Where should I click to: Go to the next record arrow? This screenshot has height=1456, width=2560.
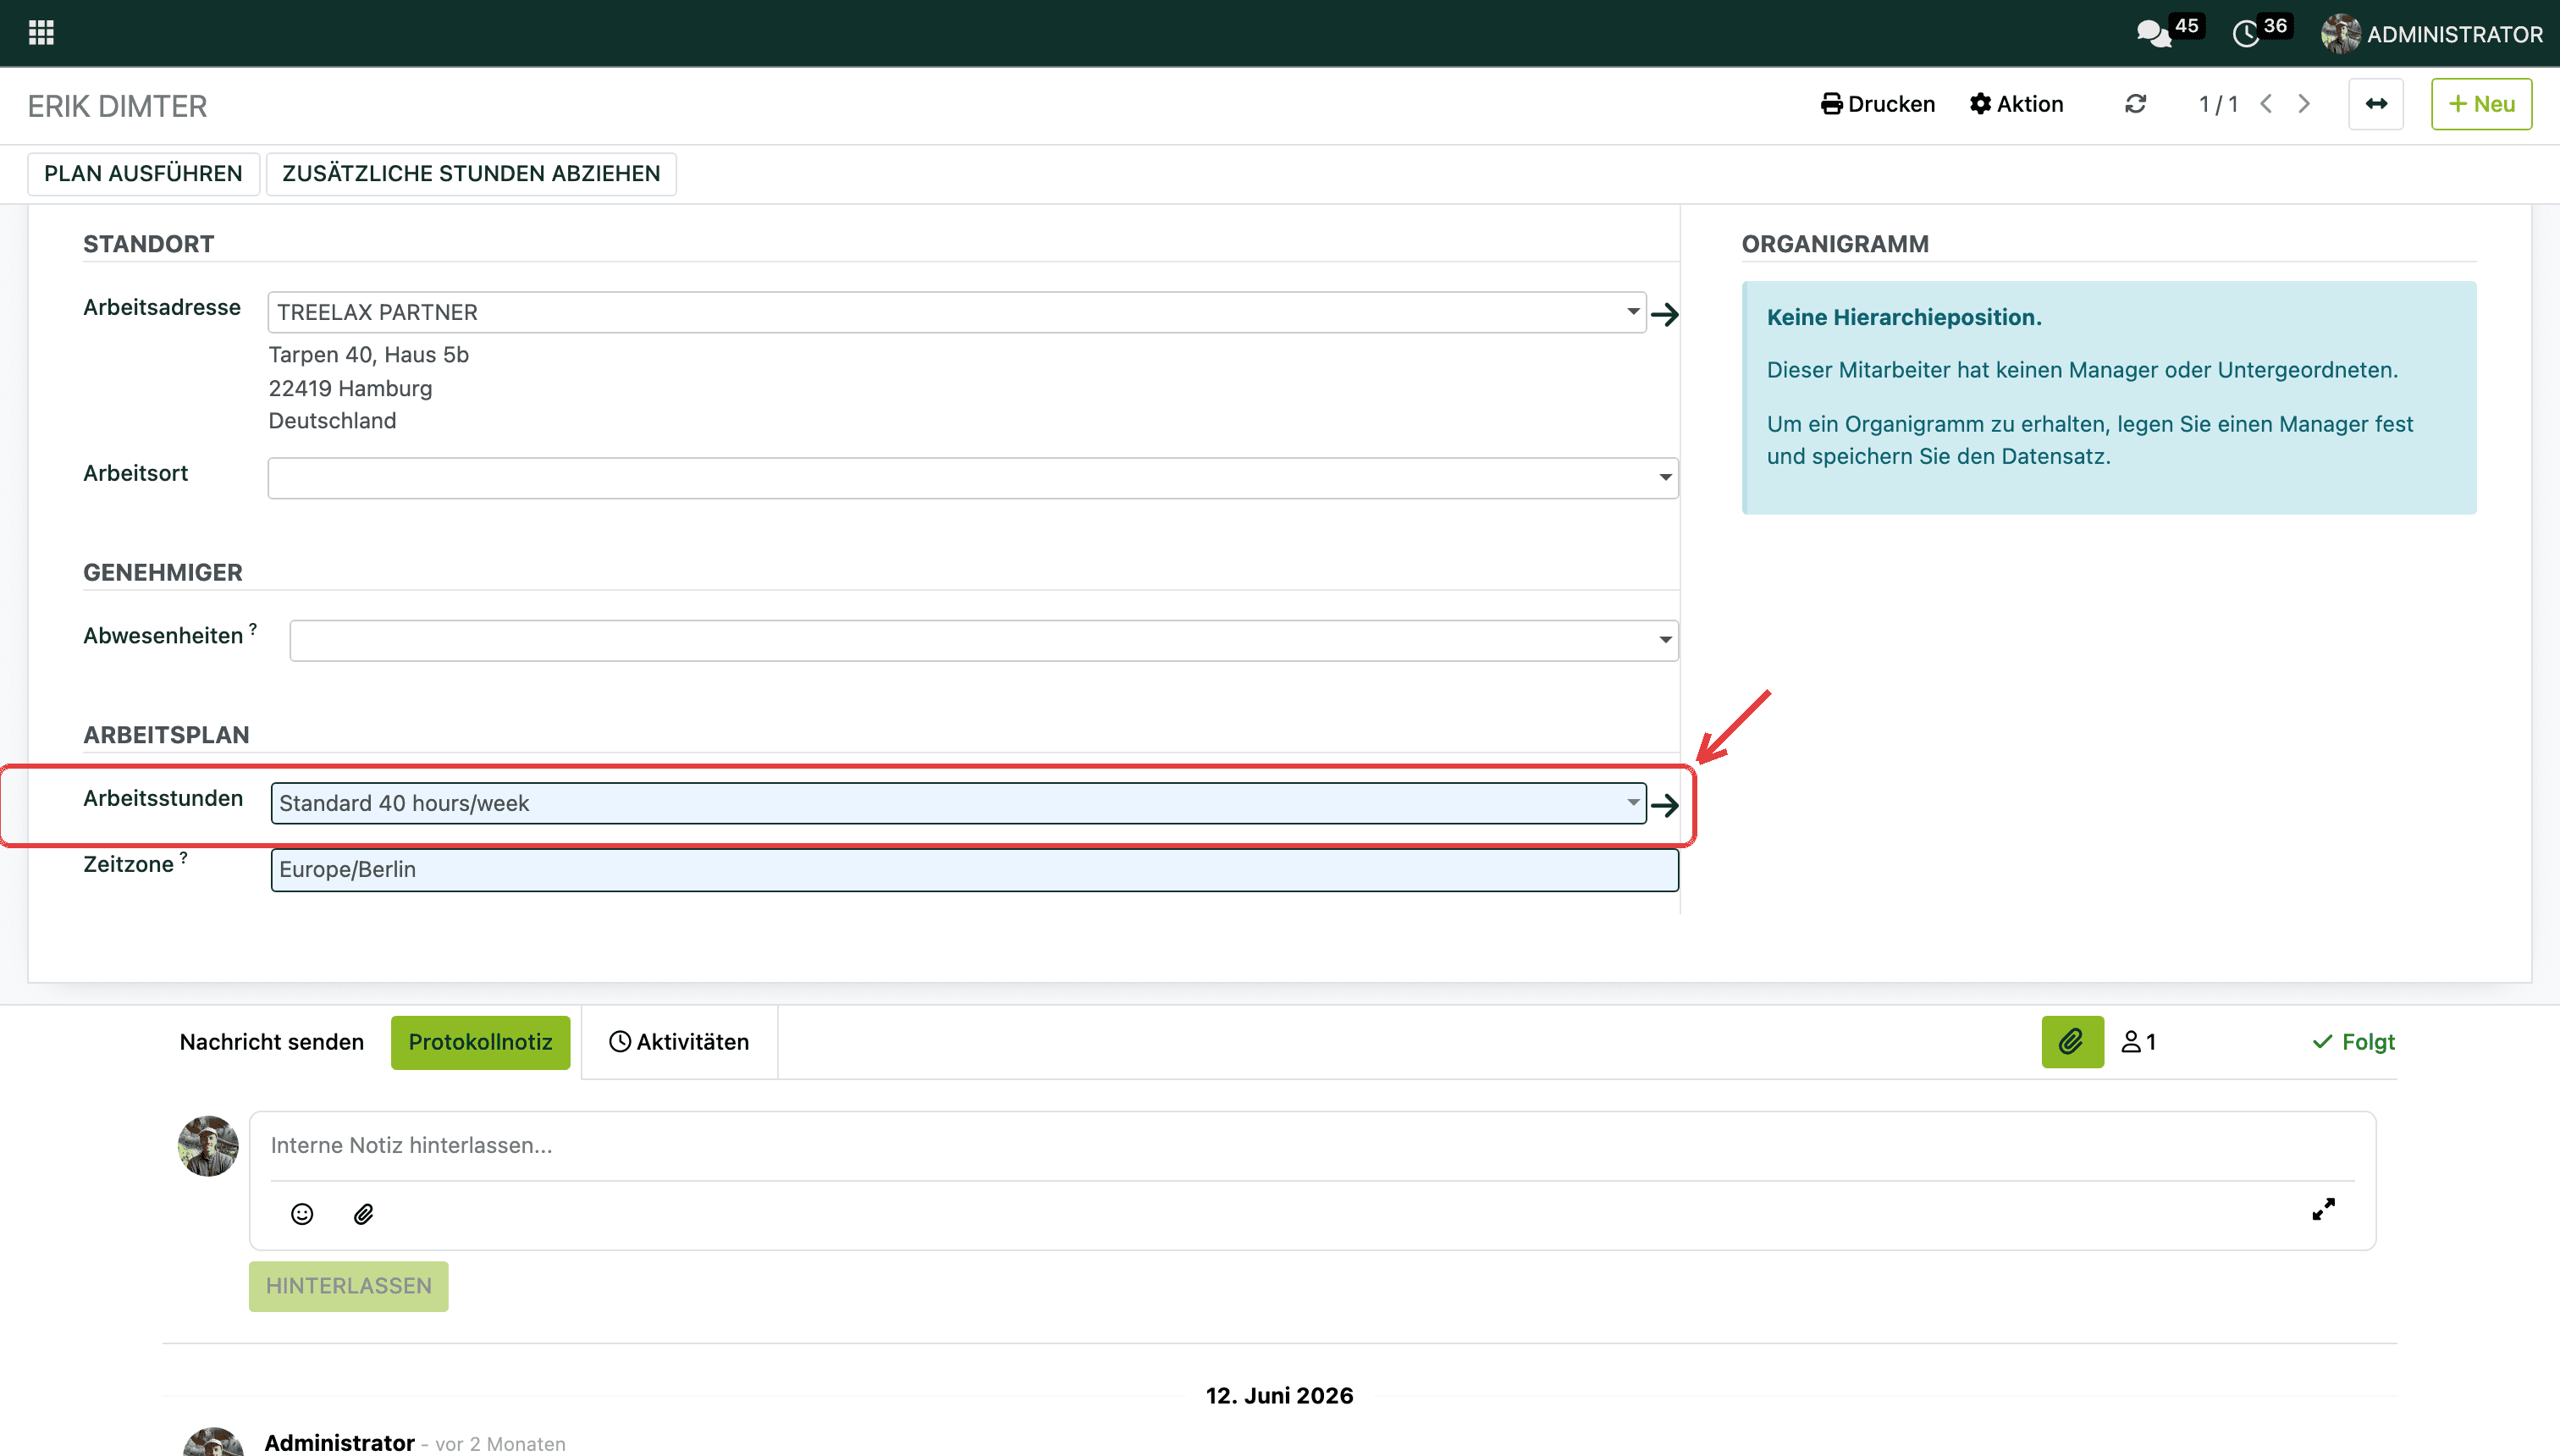[x=2304, y=104]
